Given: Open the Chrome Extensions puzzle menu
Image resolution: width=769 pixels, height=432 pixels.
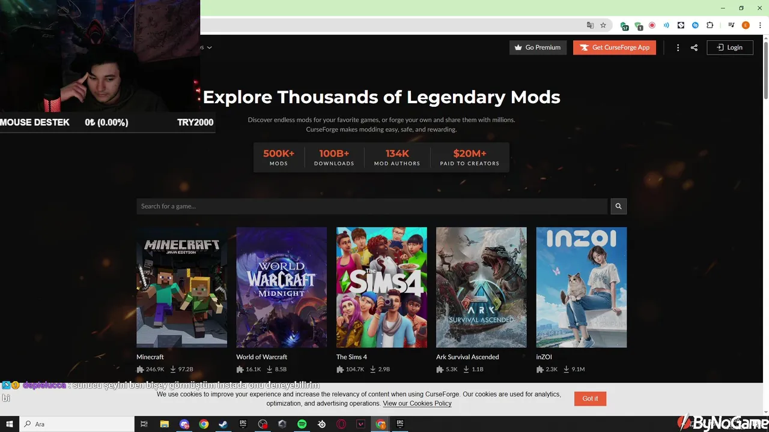Looking at the screenshot, I should click(710, 25).
